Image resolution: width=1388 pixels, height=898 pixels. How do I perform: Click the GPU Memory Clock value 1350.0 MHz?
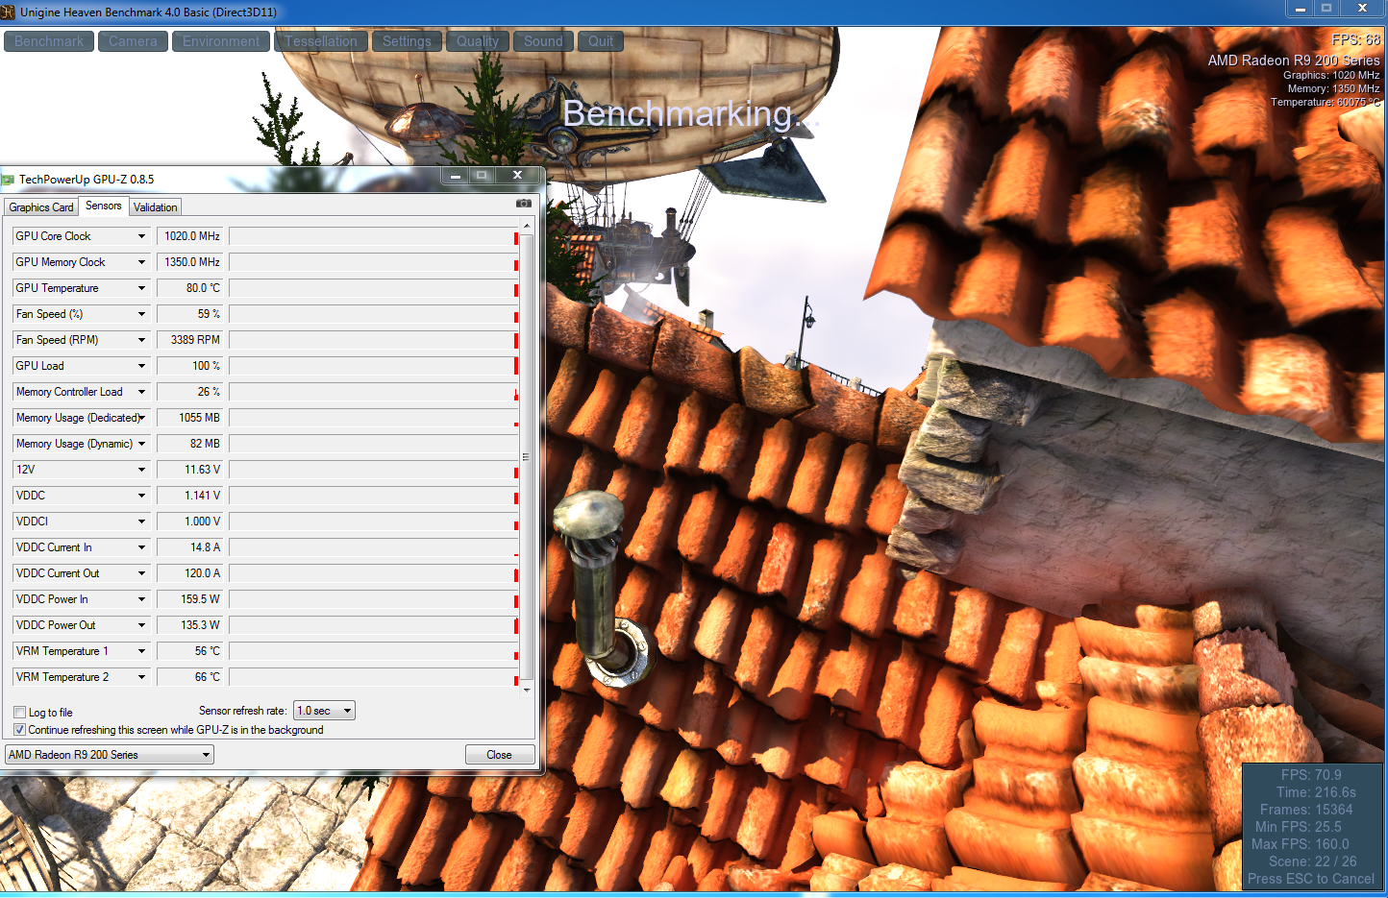pyautogui.click(x=192, y=262)
